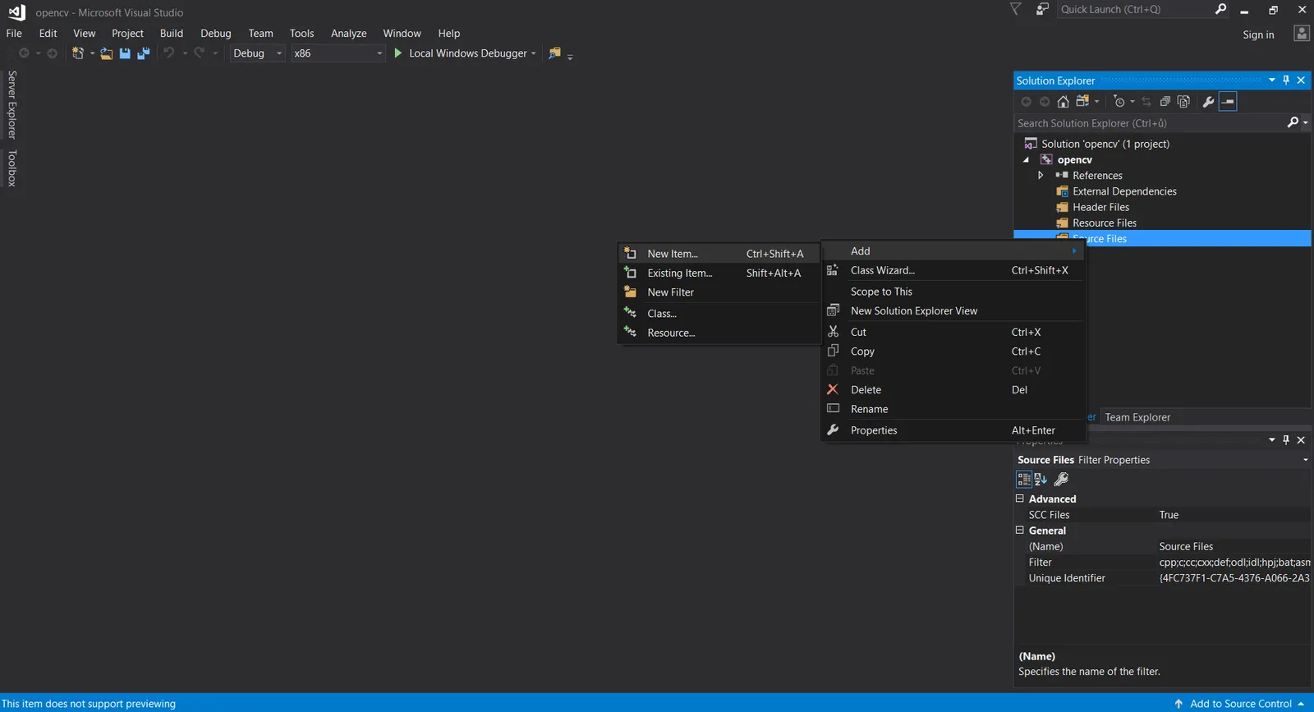Screen dimensions: 1314x712
Task: Click the Quick Launch search magnifier icon
Action: click(1220, 9)
